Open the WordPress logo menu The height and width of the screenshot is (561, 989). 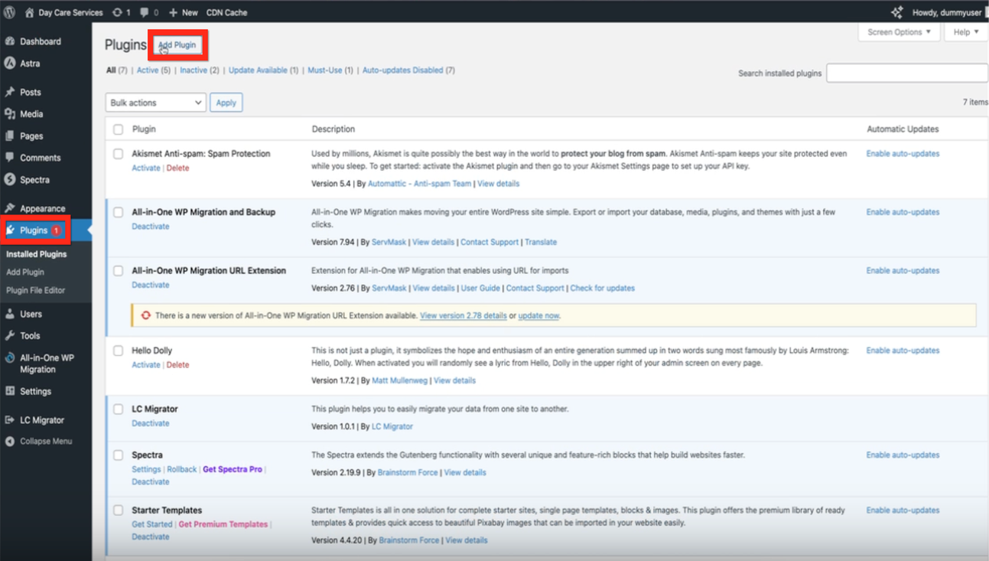click(8, 11)
